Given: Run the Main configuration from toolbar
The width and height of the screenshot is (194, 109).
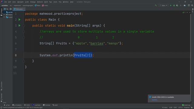Looking at the screenshot, I should click(171, 5).
